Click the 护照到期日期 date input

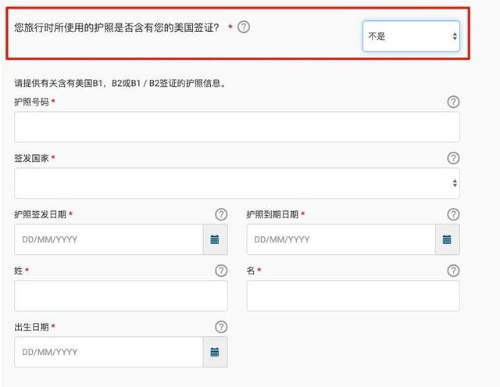(341, 239)
